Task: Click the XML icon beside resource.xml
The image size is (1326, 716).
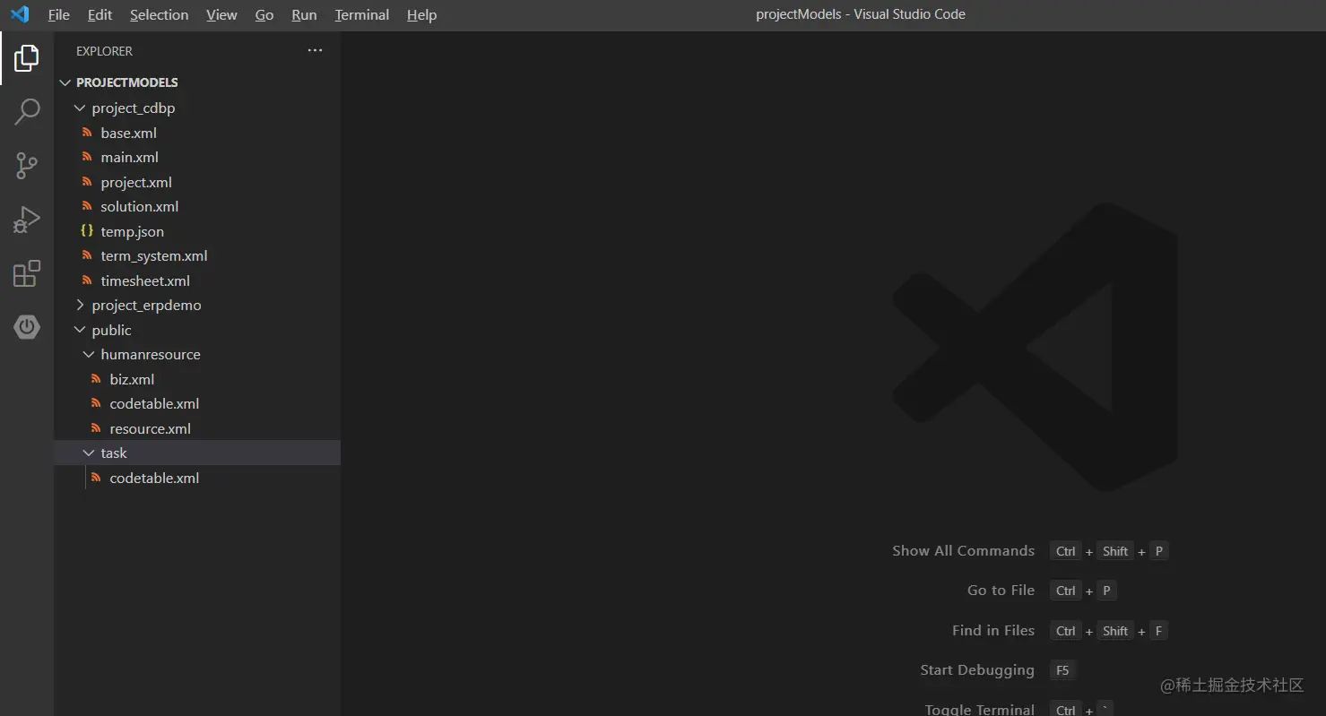Action: point(96,428)
